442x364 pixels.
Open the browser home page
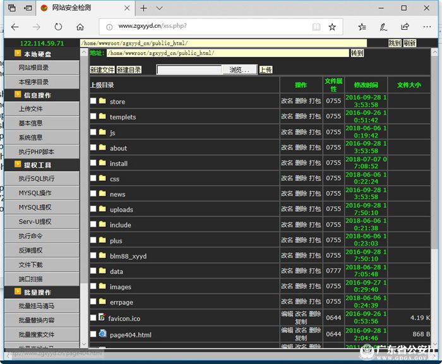pyautogui.click(x=80, y=27)
